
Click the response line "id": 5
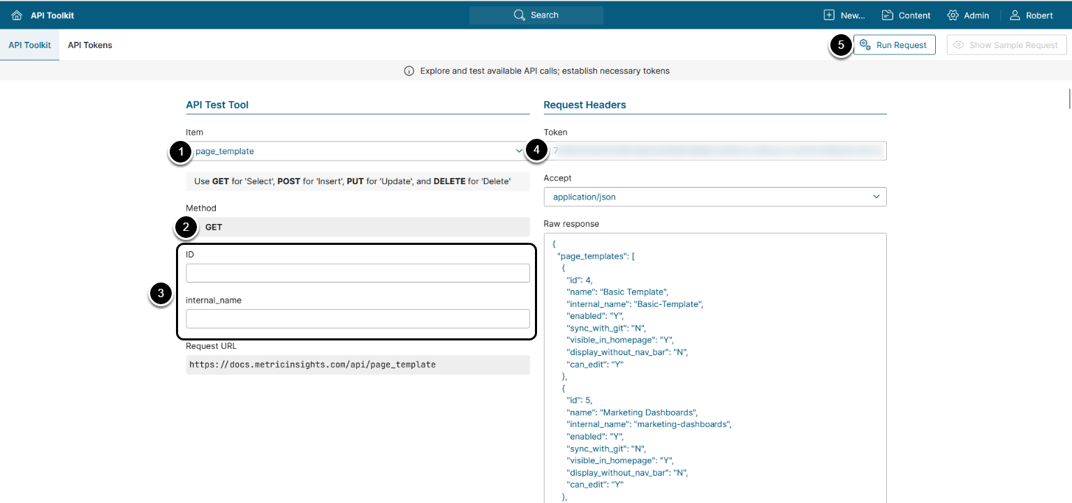580,400
